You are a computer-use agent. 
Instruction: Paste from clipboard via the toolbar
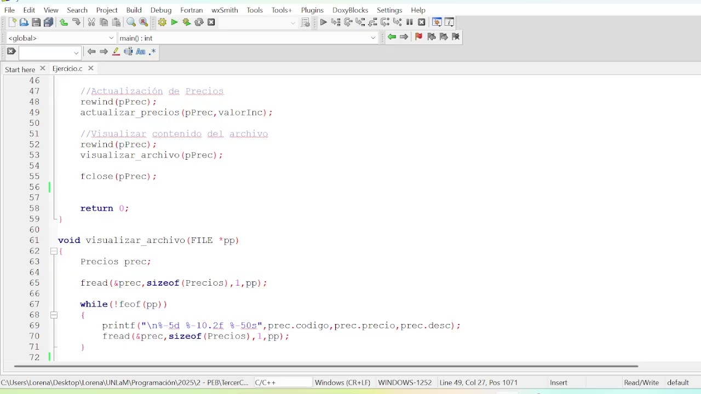(x=116, y=22)
